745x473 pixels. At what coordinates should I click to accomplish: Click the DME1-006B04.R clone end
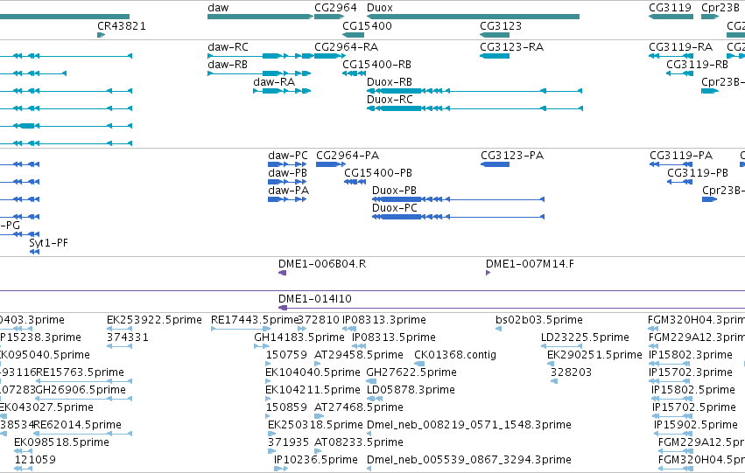282,273
